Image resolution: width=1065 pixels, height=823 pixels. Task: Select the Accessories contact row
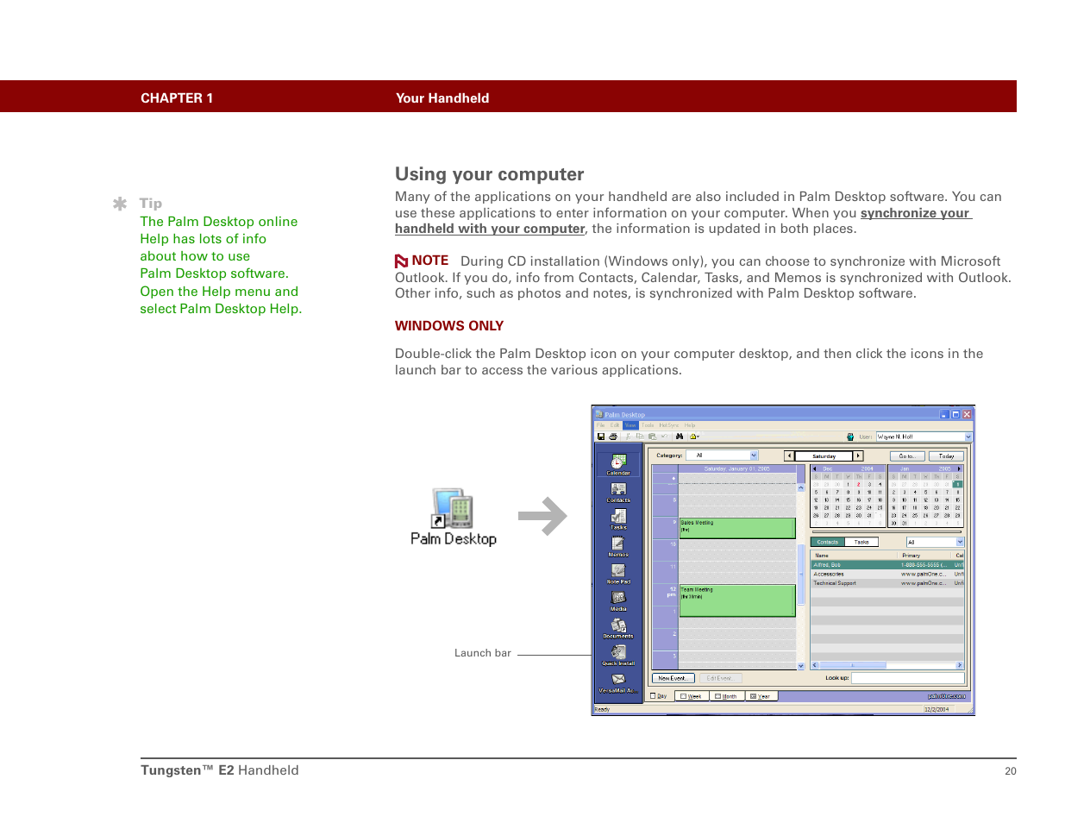[887, 574]
